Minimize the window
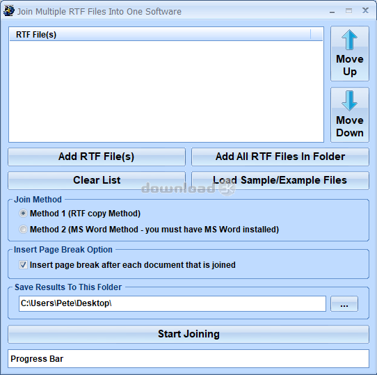 point(332,12)
